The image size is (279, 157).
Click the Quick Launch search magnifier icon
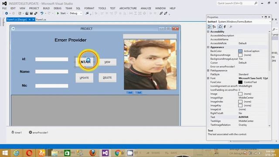pyautogui.click(x=256, y=3)
